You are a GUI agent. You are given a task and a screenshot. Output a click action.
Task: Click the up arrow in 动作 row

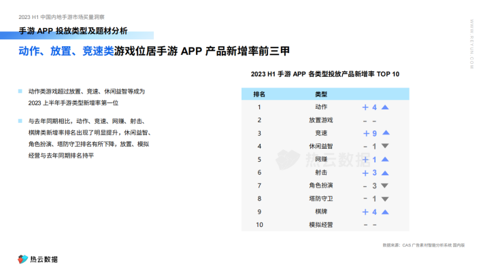click(385, 107)
